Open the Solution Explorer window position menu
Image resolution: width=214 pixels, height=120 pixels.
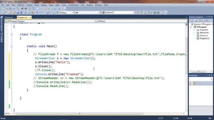coord(207,17)
